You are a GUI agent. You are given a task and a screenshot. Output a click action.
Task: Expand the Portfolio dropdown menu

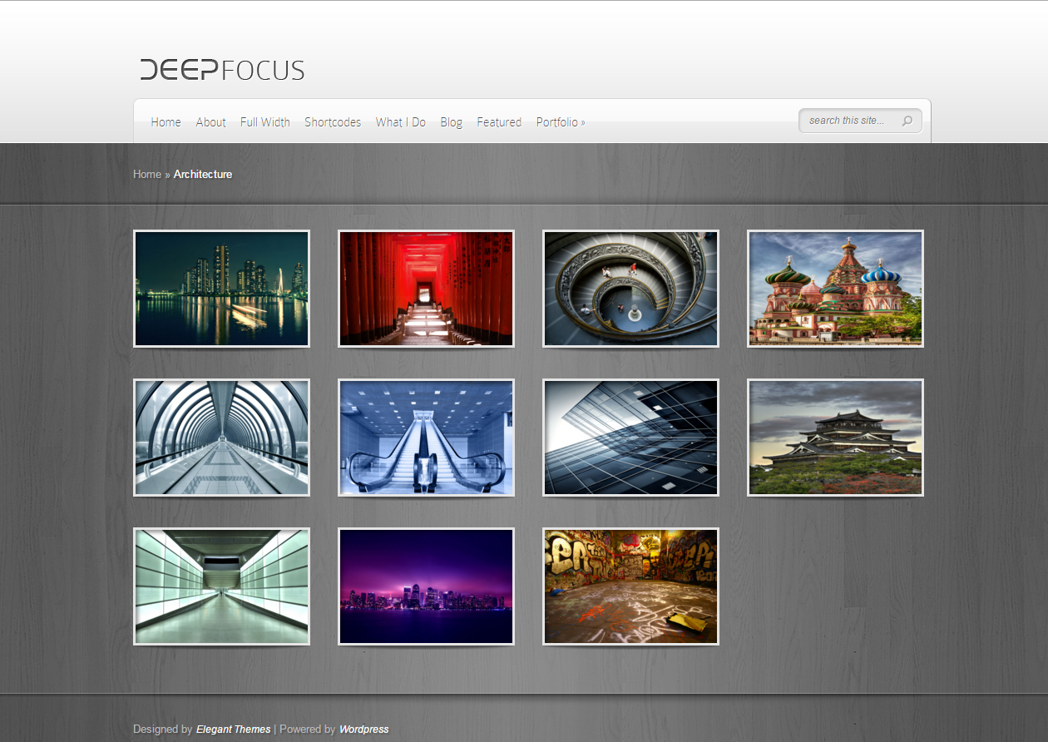(x=561, y=122)
